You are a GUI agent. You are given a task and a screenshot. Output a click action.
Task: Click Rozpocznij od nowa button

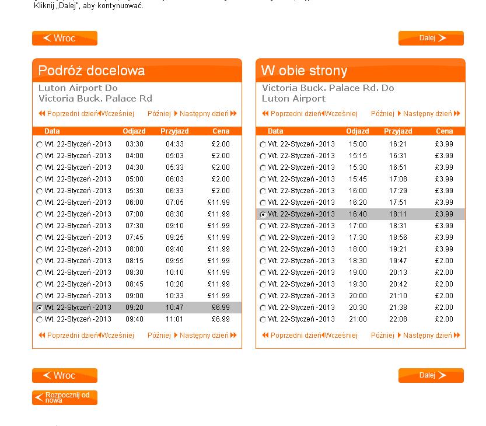pyautogui.click(x=65, y=397)
